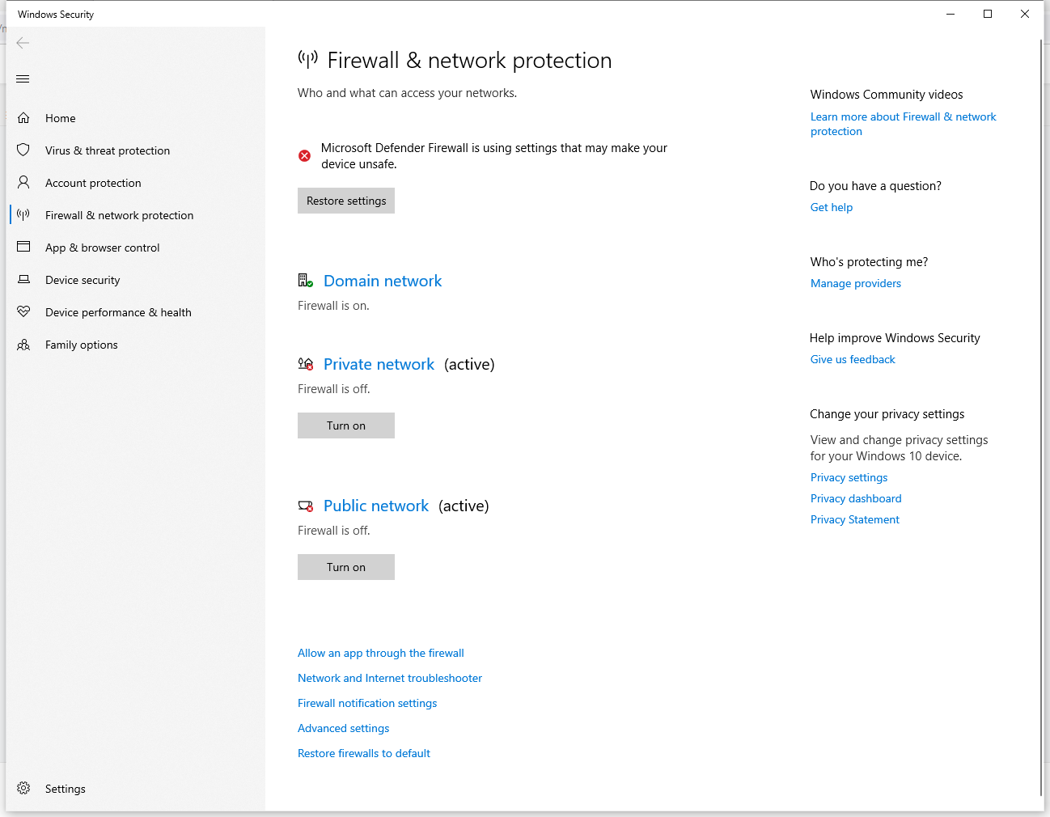
Task: Click the back arrow icon
Action: 23,43
